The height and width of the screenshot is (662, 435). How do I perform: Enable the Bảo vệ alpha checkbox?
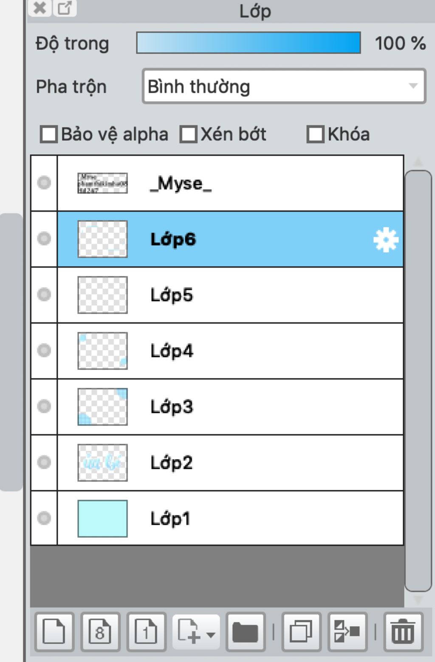click(x=48, y=134)
